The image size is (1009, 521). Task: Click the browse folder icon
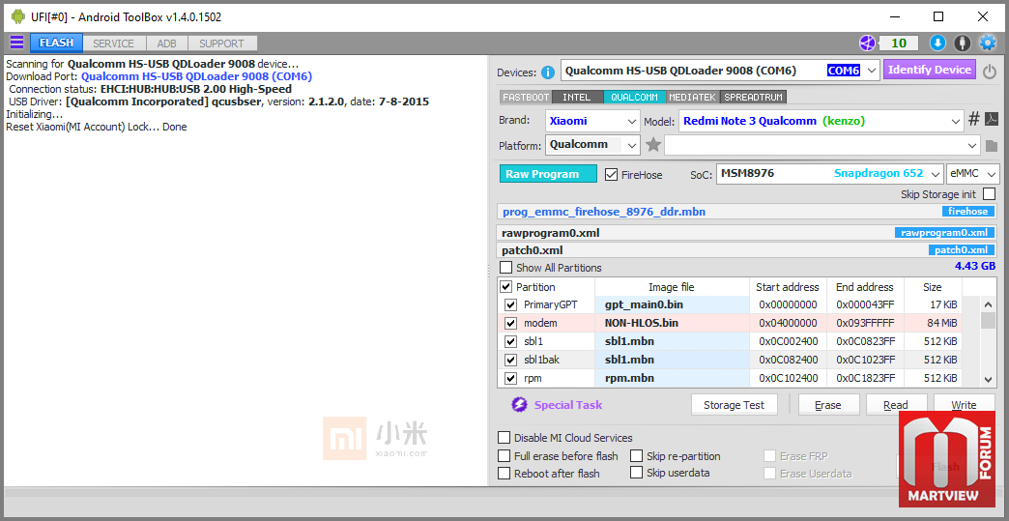pos(991,145)
